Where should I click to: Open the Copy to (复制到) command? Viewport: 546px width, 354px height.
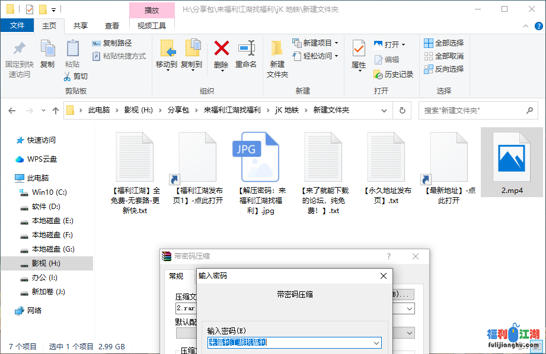[x=191, y=55]
